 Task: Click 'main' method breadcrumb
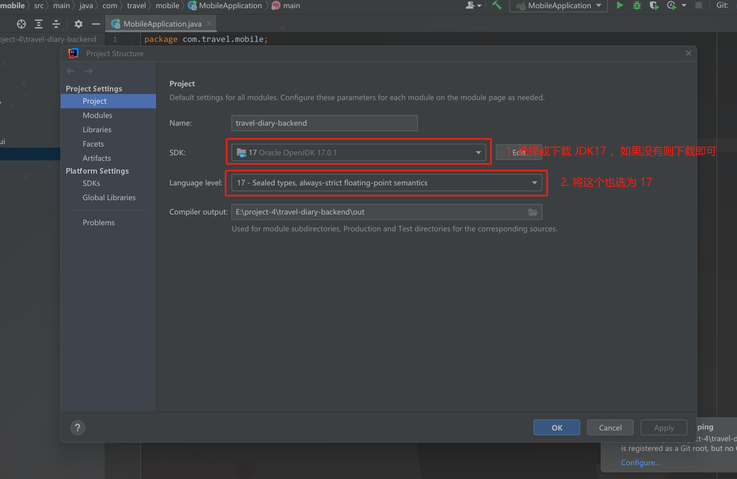[286, 6]
